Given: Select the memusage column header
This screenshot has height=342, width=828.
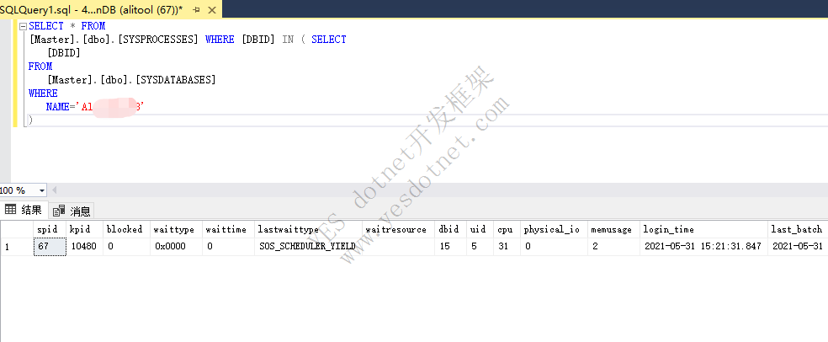Looking at the screenshot, I should coord(614,229).
